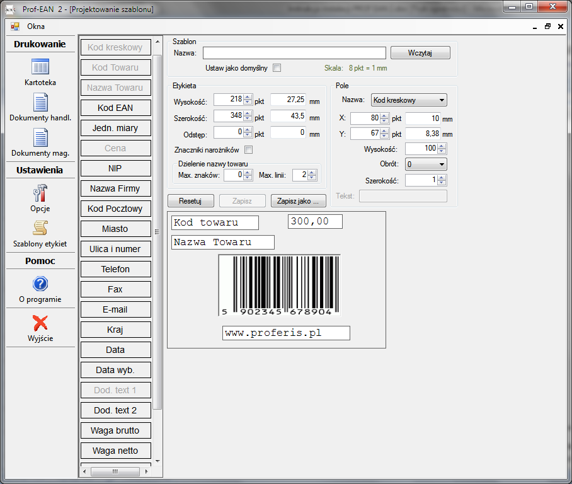Open Opcje tools icon
This screenshot has width=572, height=484.
(x=40, y=193)
